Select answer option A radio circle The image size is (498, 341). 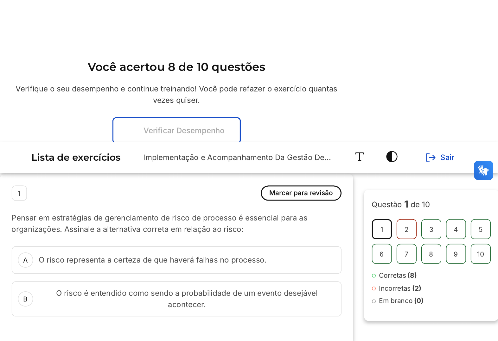point(26,260)
